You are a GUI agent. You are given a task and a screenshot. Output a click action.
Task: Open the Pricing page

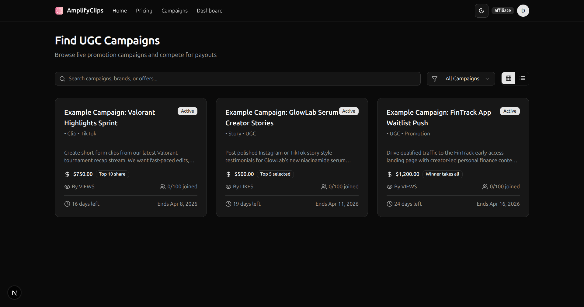point(144,11)
